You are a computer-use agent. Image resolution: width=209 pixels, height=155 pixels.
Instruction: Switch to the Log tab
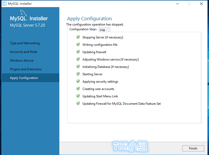tap(104, 30)
